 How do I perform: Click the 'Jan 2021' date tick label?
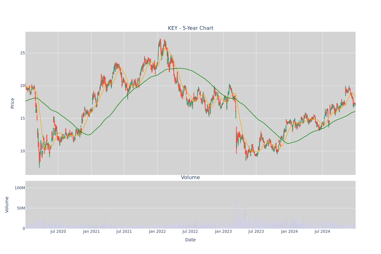click(x=91, y=231)
